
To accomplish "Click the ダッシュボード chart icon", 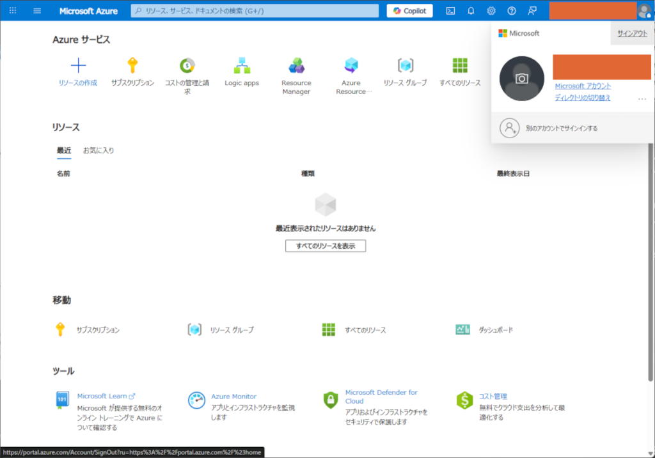I will click(462, 329).
